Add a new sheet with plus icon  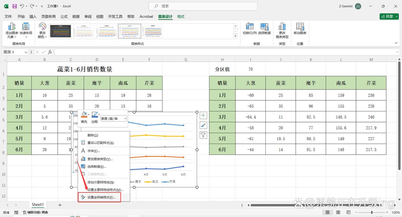click(x=60, y=205)
